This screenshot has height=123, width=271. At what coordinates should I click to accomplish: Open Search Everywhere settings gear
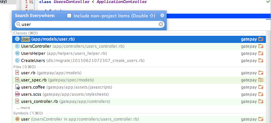[x=162, y=16]
